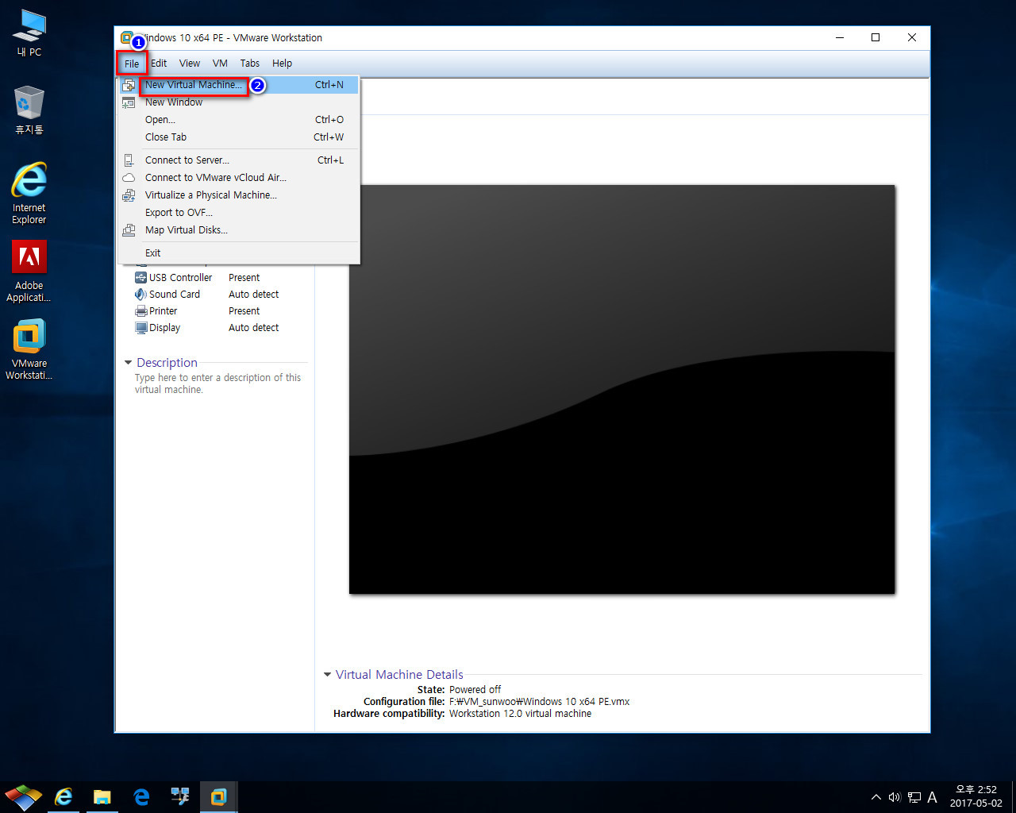The width and height of the screenshot is (1016, 813).
Task: Open the 내 PC desktop icon
Action: pos(29,33)
